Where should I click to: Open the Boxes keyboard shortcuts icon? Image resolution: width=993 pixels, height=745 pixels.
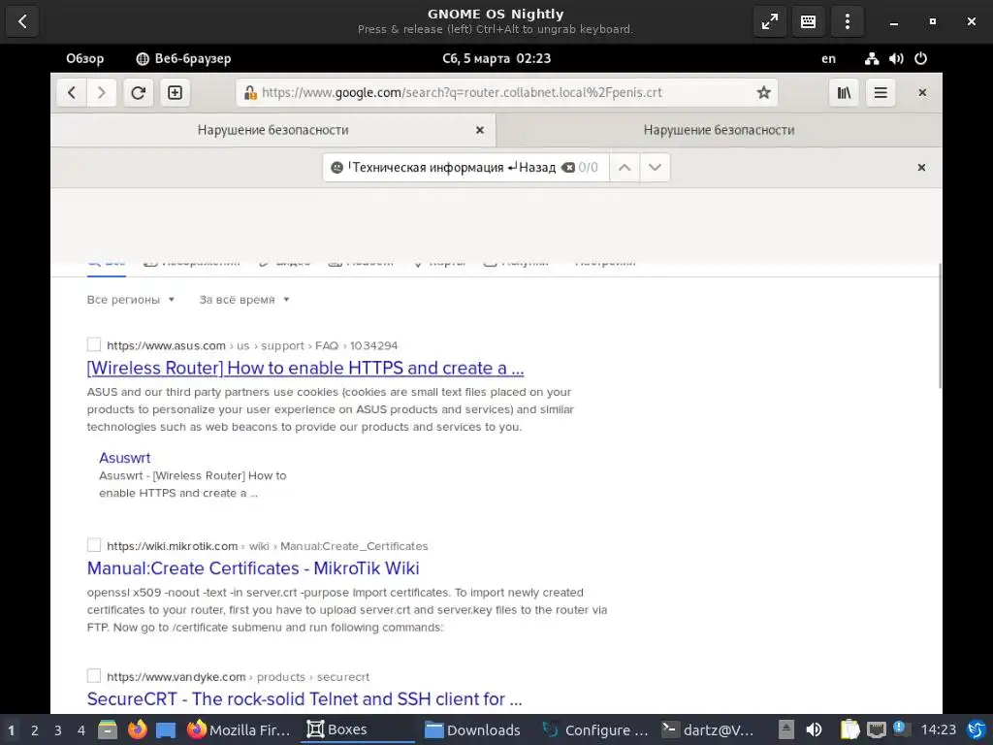(808, 21)
